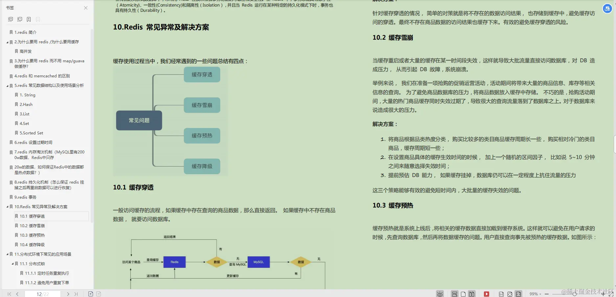
Task: Select the collapse all bookmarks icon
Action: (19, 19)
